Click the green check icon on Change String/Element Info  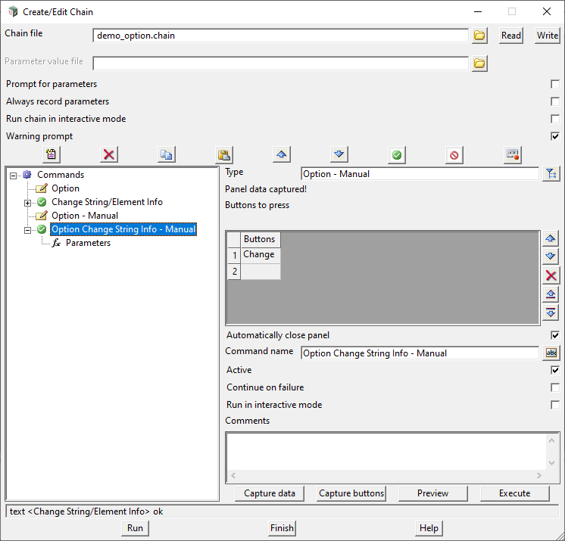[x=42, y=202]
